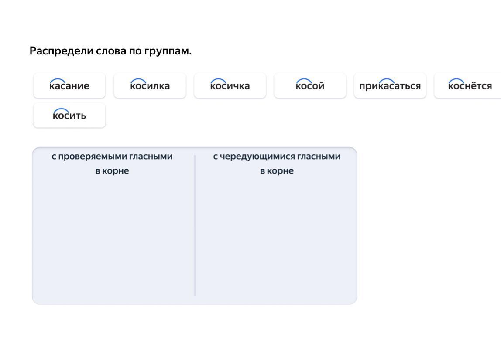Pick the косилка word card

pos(150,85)
